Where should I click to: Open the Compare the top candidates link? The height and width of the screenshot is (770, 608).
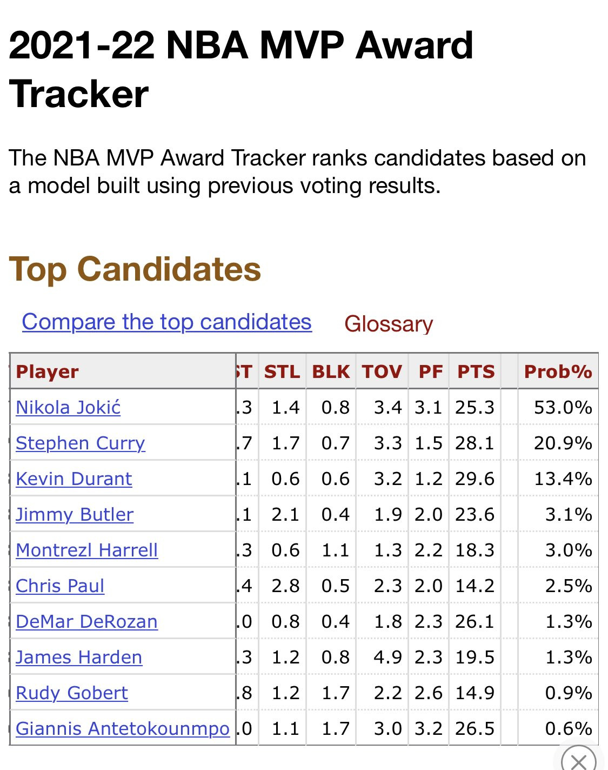(167, 322)
